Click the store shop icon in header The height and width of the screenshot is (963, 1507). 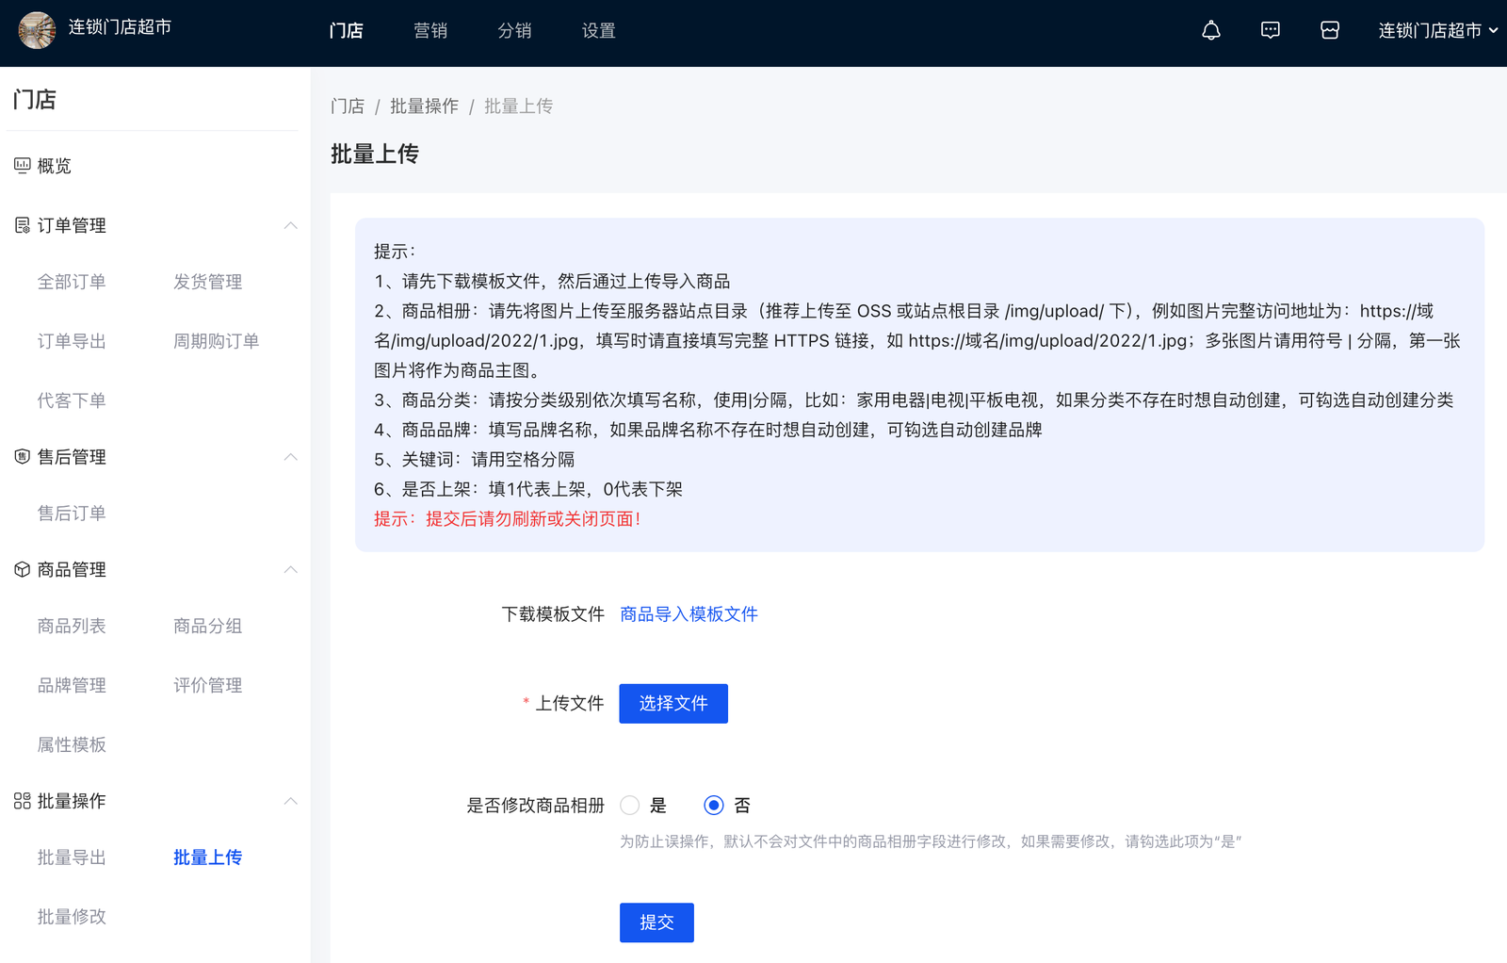(1330, 31)
